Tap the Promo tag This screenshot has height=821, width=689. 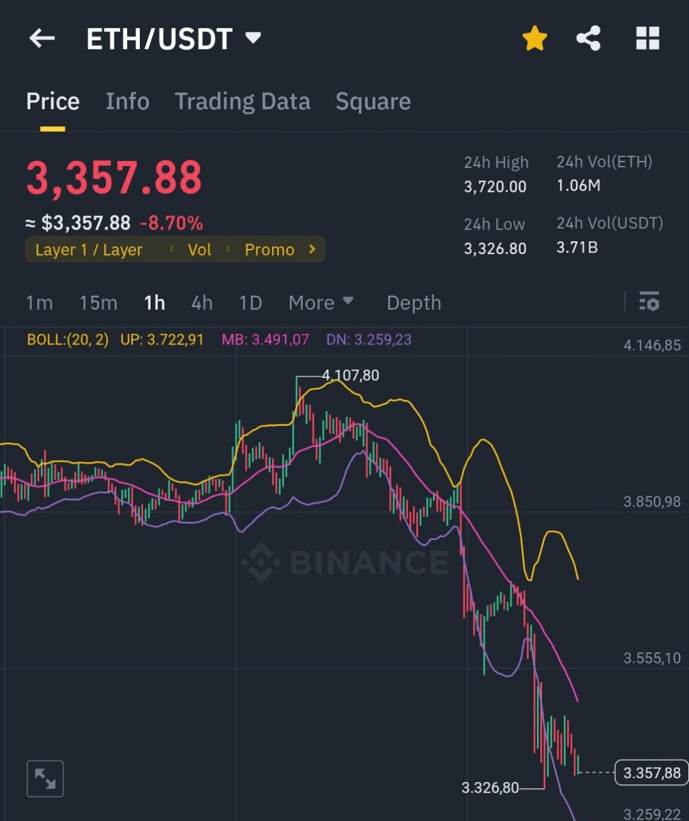point(269,250)
